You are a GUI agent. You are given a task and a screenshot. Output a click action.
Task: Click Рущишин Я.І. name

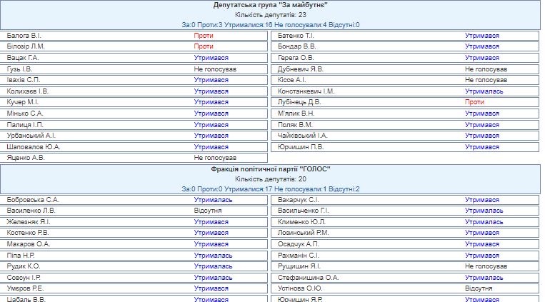(299, 266)
